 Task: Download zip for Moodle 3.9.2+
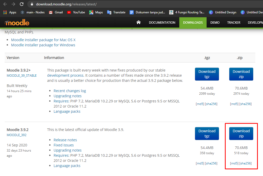[241, 74]
